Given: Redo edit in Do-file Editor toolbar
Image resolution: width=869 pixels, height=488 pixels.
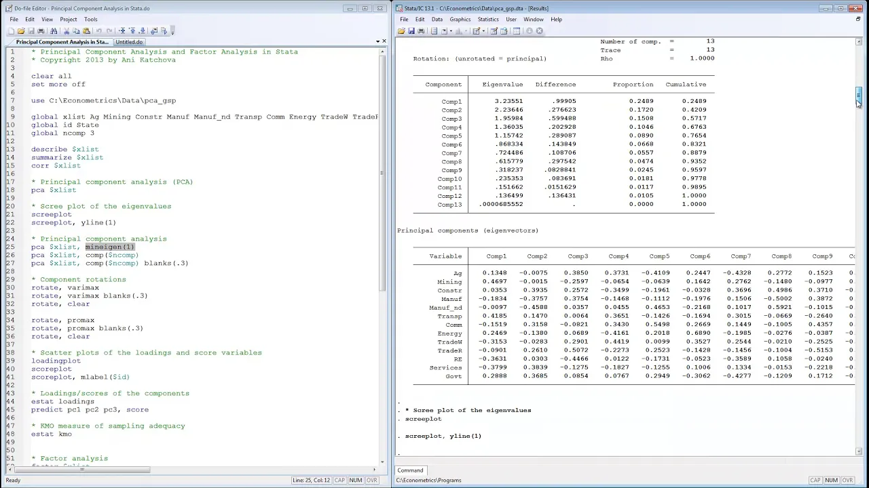Looking at the screenshot, I should tap(109, 31).
